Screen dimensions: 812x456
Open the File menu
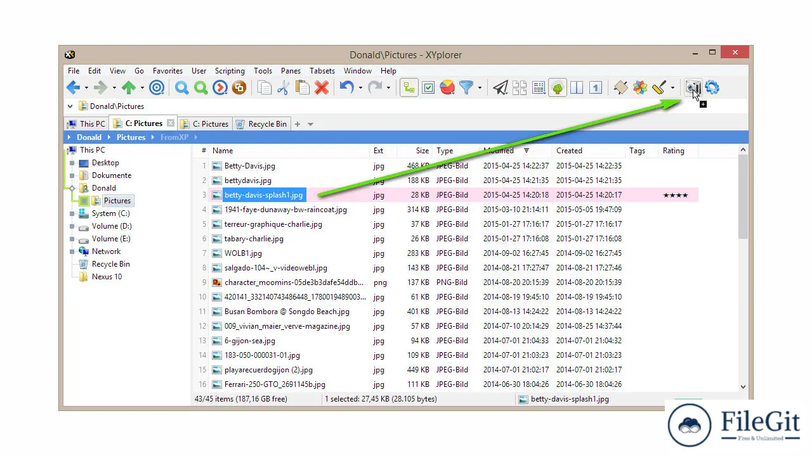(74, 71)
